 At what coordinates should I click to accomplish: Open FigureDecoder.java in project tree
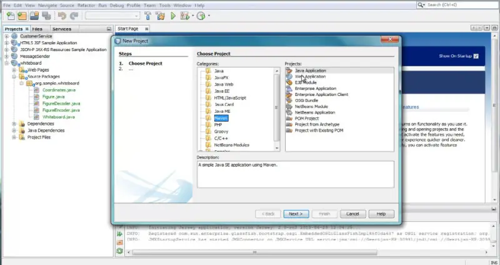pos(61,104)
